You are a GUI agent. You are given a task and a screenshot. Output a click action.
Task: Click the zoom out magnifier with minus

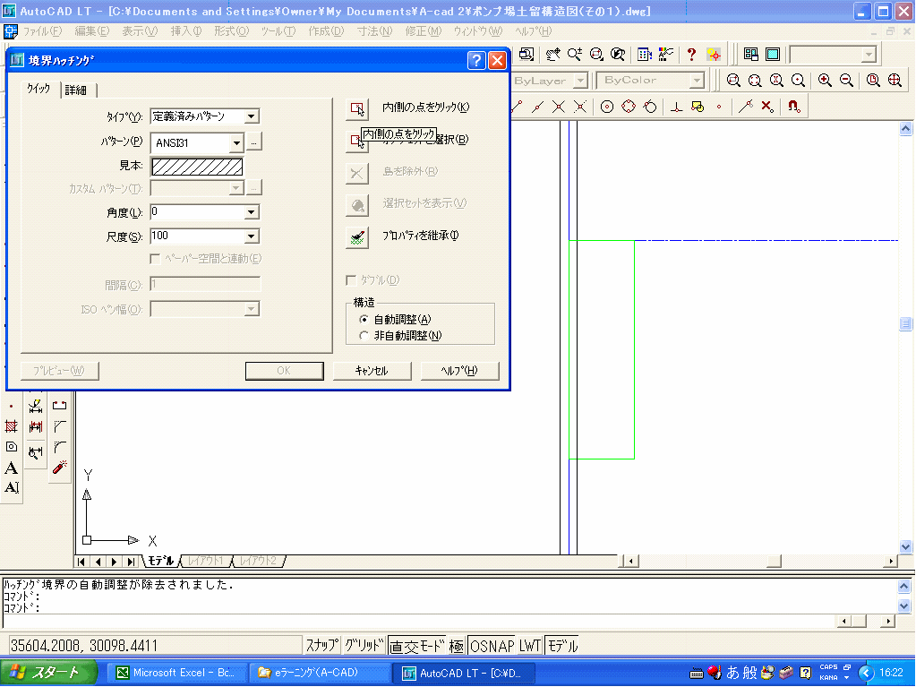click(x=846, y=80)
